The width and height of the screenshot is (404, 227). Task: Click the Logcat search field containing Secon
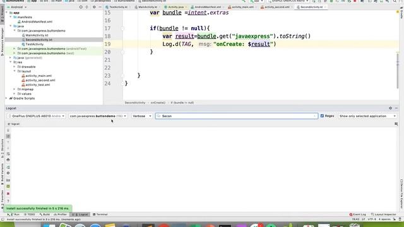[236, 116]
